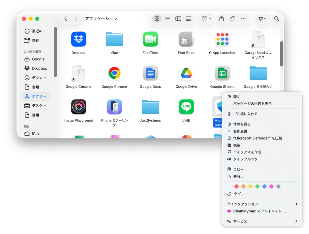Select the Google 日本語入力 folder
This screenshot has height=234, width=309.
click(258, 73)
